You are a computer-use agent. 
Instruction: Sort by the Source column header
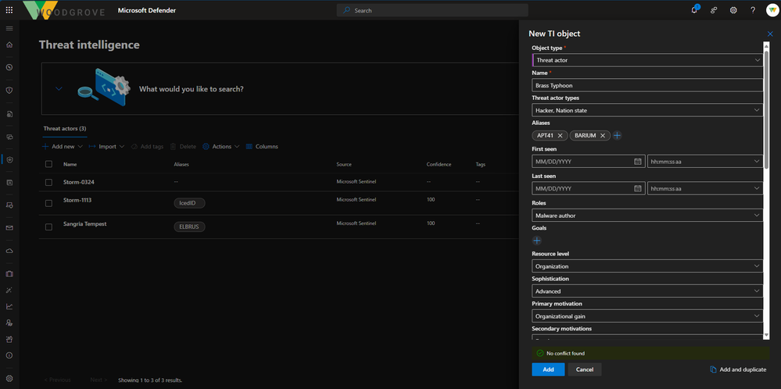(344, 164)
